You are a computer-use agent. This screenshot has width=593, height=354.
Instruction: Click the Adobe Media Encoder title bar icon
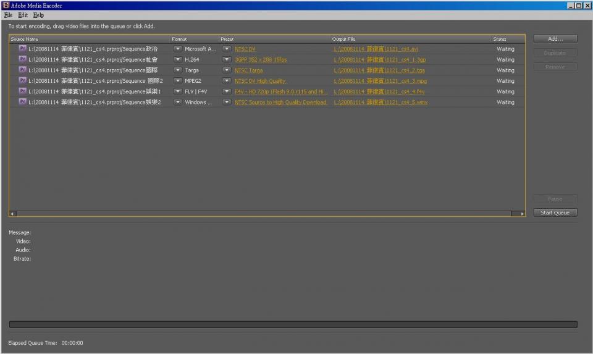(x=6, y=6)
